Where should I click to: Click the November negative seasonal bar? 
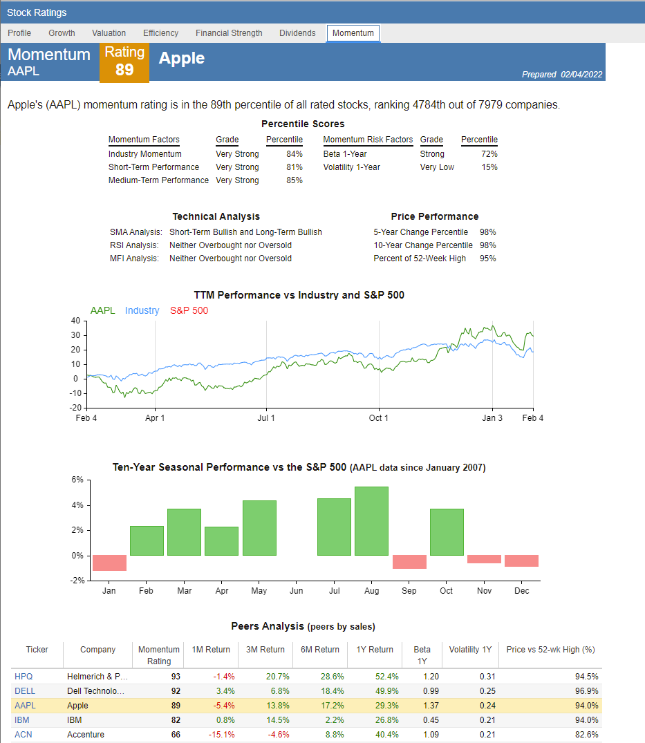[x=485, y=558]
